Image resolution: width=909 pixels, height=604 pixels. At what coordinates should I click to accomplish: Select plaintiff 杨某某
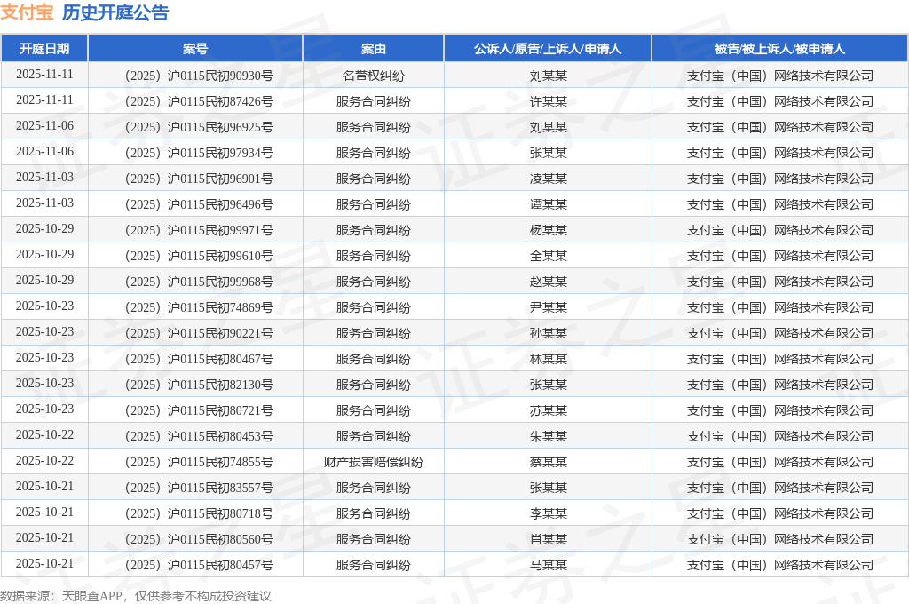click(x=549, y=230)
